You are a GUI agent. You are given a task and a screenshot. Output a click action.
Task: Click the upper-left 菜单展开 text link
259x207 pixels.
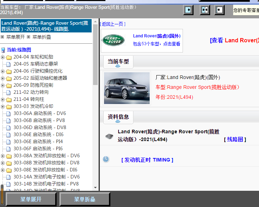(16, 37)
